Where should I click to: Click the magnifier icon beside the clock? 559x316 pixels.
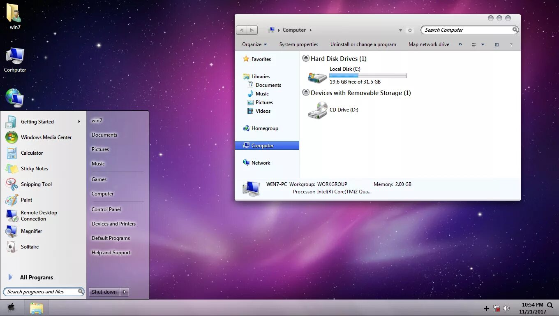coord(550,305)
